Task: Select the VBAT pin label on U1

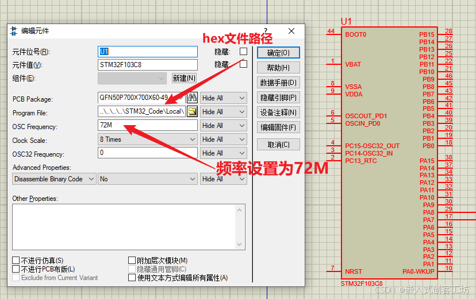Action: pos(353,64)
